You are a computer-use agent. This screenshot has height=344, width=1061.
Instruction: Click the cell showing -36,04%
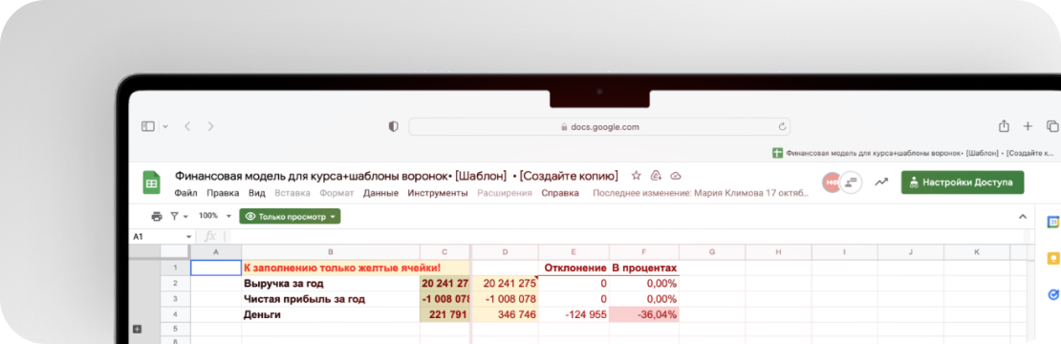tap(644, 314)
